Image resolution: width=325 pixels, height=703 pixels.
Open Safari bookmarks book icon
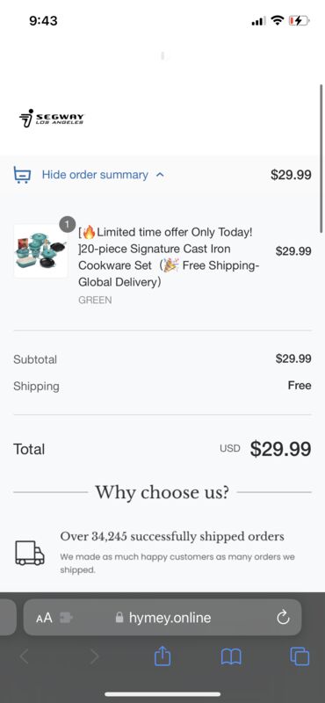pos(231,657)
